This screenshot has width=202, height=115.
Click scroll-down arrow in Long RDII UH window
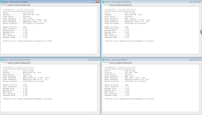(x=98, y=53)
